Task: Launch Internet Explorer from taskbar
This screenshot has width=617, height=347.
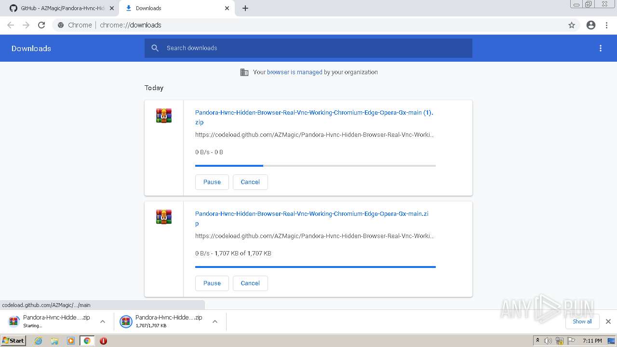Action: pyautogui.click(x=39, y=341)
